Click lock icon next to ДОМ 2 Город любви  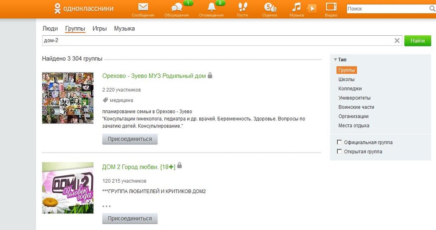click(180, 165)
